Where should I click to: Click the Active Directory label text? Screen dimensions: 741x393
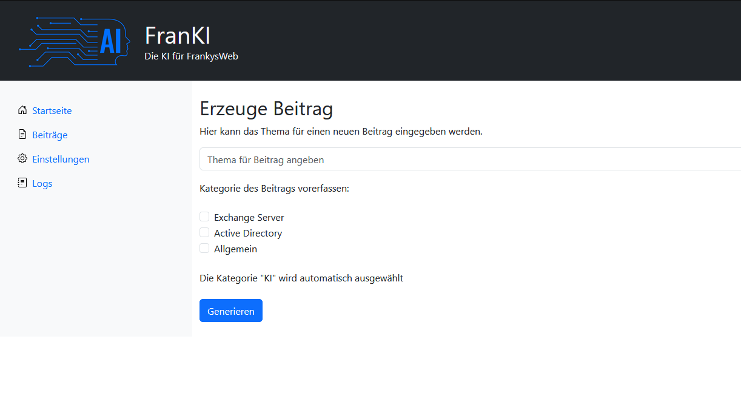tap(248, 233)
